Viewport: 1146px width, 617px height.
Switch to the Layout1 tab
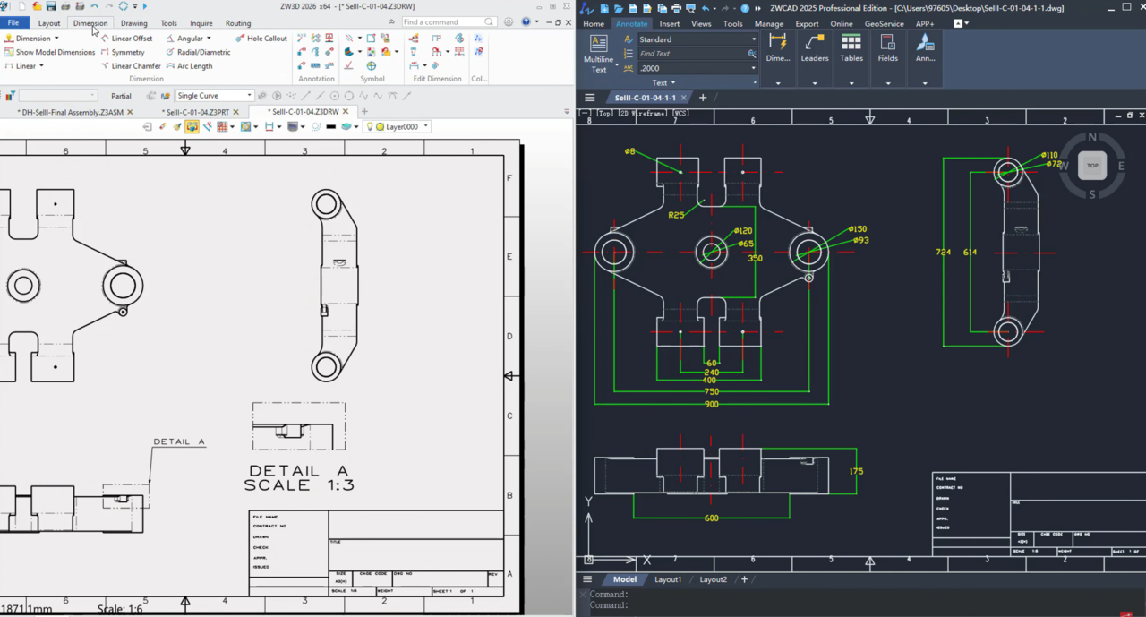(667, 579)
